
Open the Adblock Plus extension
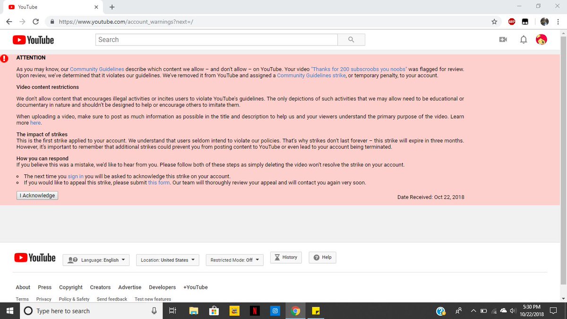[512, 21]
